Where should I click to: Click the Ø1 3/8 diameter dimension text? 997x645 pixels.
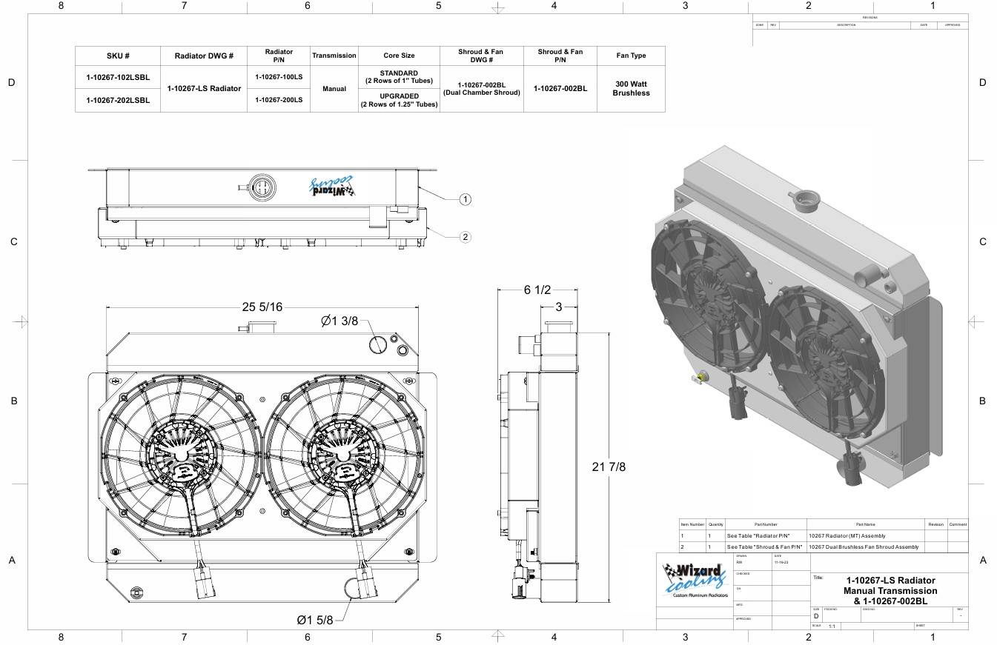pos(339,321)
